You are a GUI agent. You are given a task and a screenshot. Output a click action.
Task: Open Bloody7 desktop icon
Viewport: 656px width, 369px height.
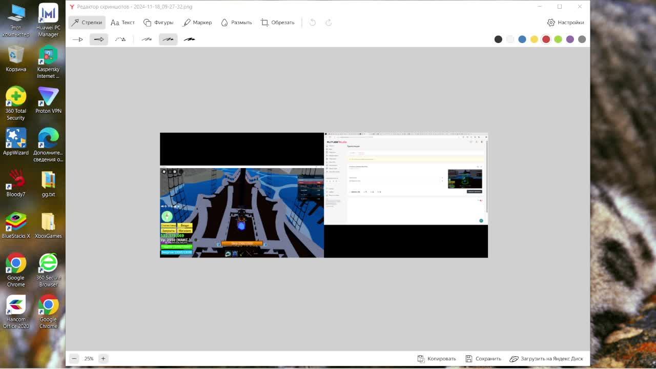[x=16, y=183]
